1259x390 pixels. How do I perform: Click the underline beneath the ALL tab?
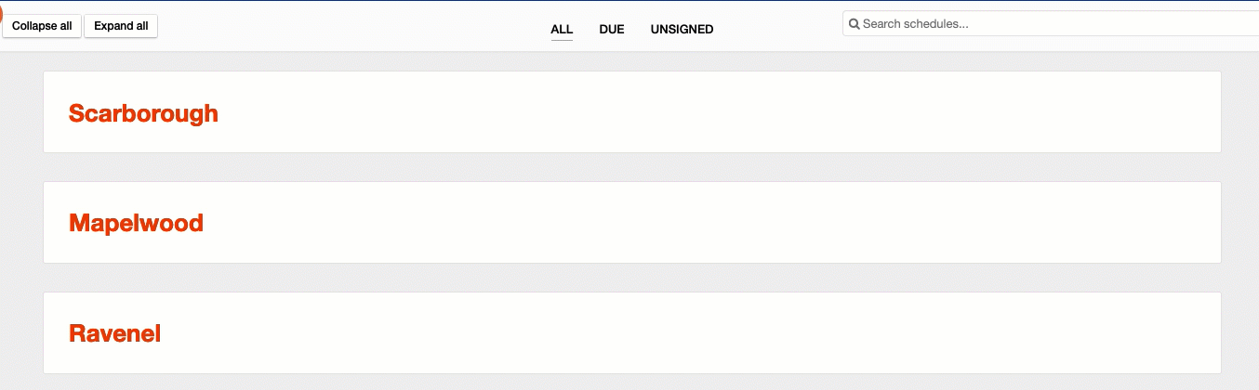562,41
